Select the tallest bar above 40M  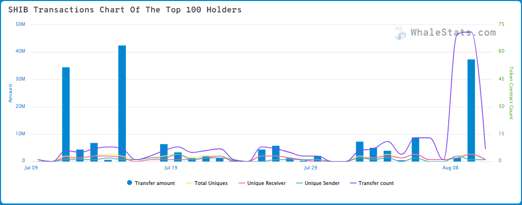coord(122,103)
